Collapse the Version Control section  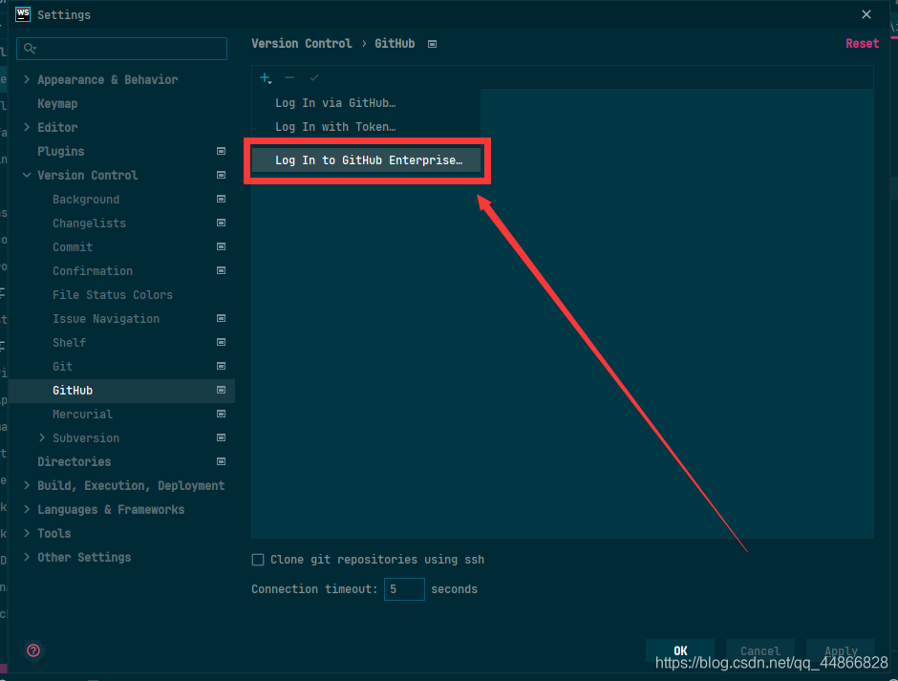[26, 175]
